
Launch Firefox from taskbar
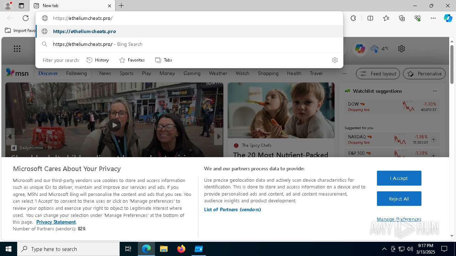click(181, 249)
